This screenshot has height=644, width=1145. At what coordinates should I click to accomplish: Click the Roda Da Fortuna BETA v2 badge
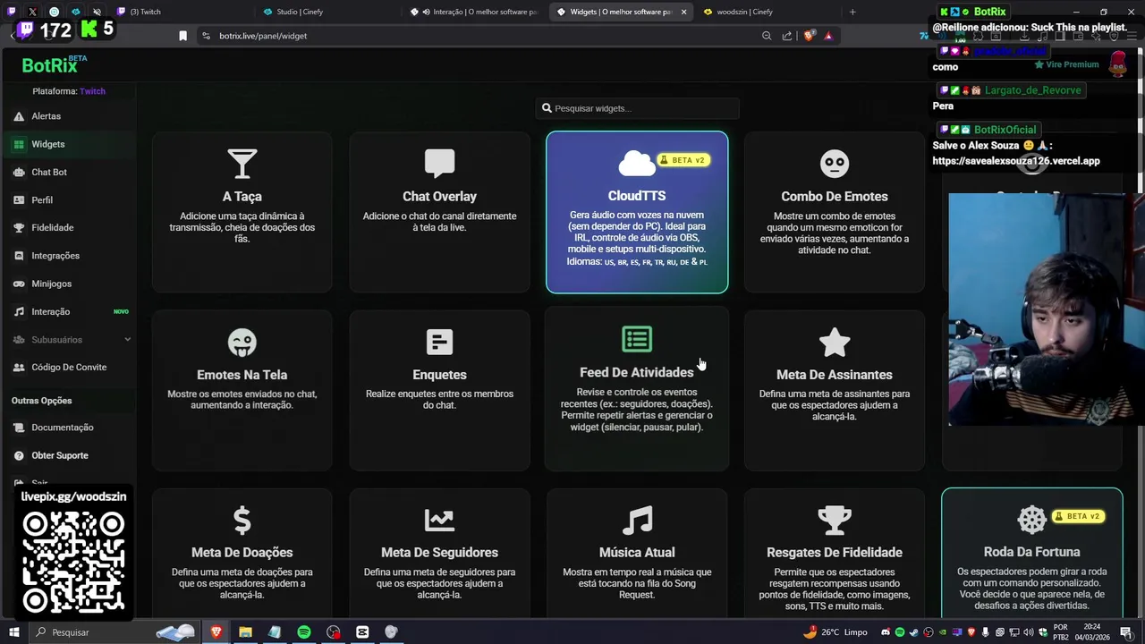(1079, 516)
